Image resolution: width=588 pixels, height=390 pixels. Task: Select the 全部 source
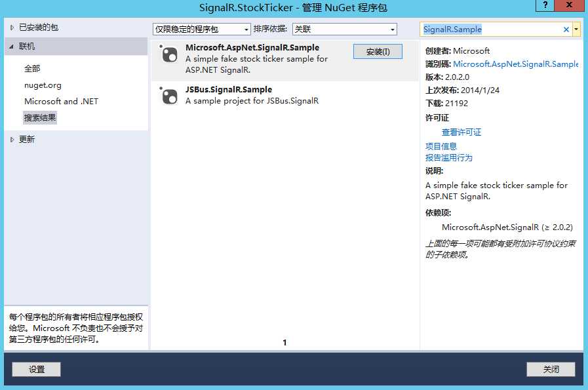[x=32, y=69]
